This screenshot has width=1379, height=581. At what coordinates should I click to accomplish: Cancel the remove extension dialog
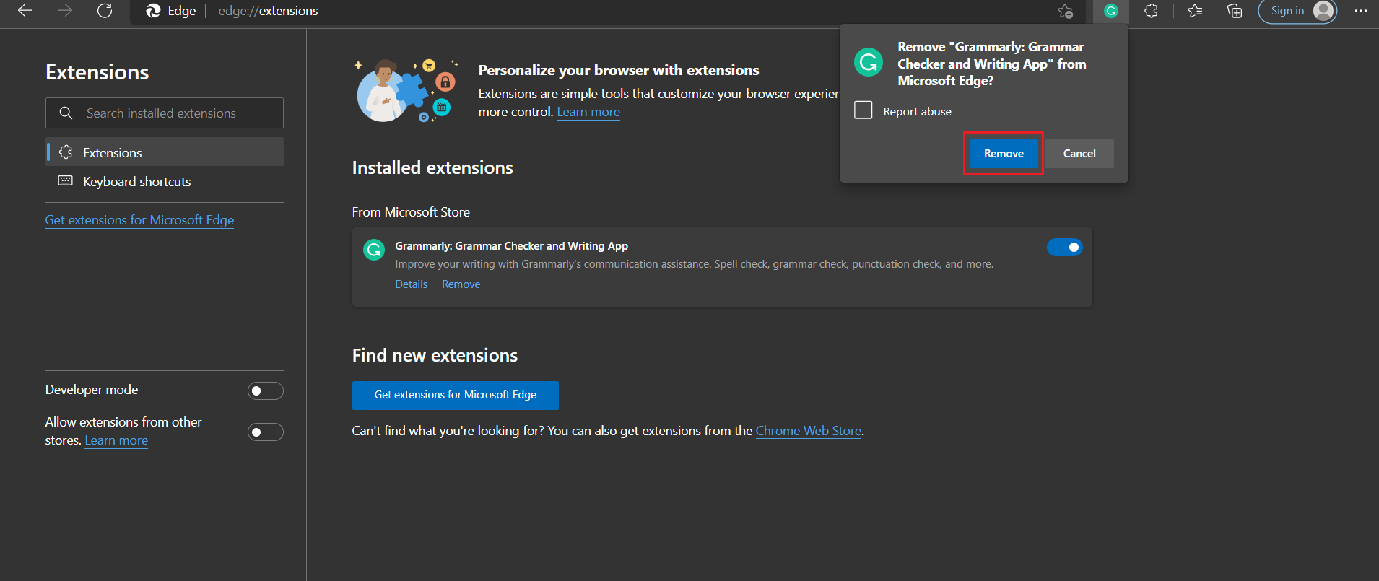click(1079, 153)
